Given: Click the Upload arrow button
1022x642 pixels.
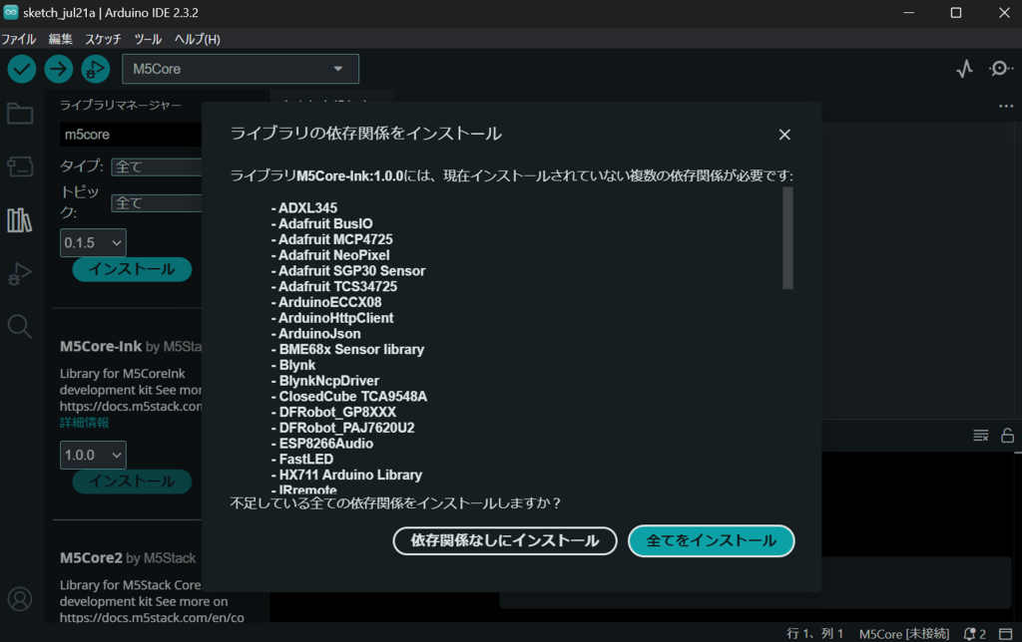Looking at the screenshot, I should (59, 69).
